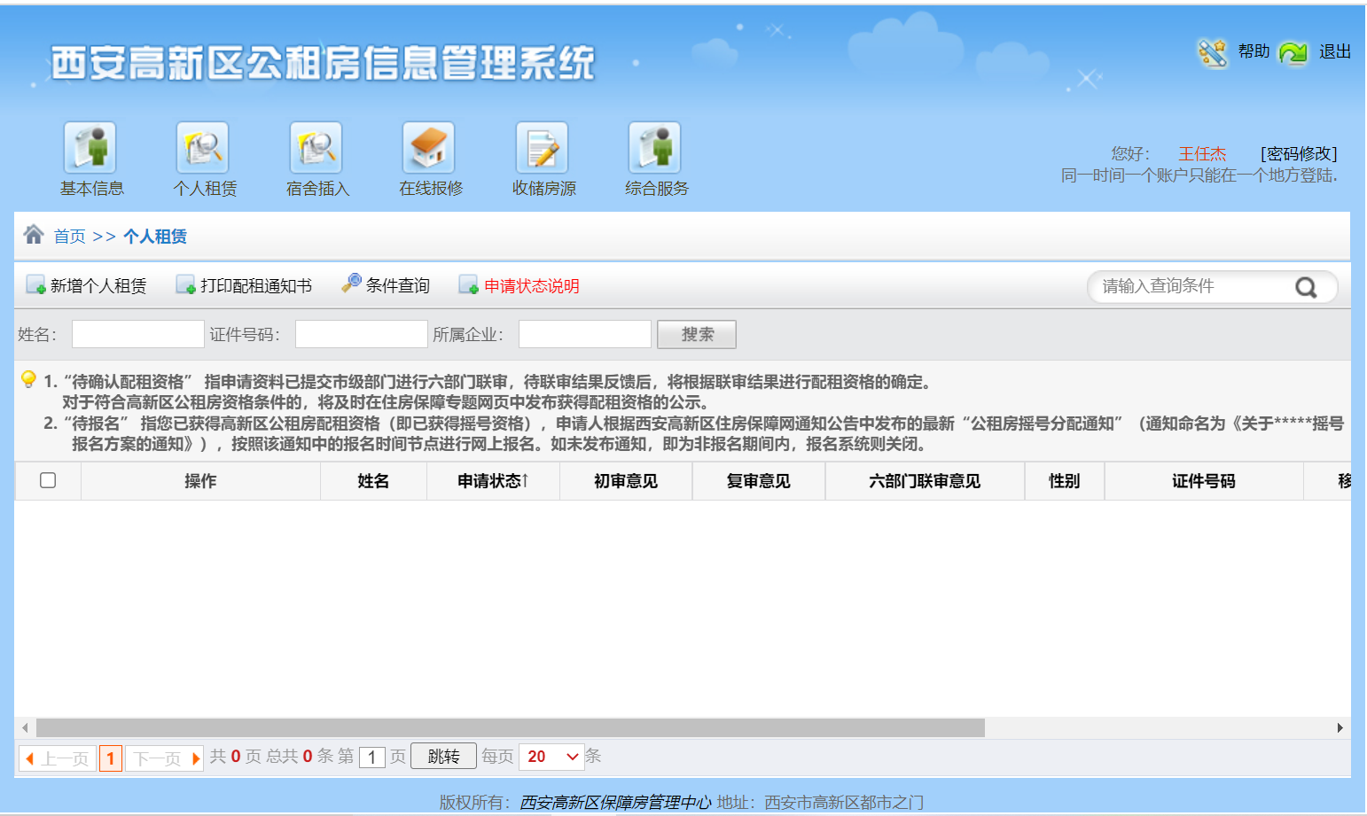Click the 新增个人租赁 toolbar icon
Image resolution: width=1367 pixels, height=816 pixels.
(x=35, y=284)
